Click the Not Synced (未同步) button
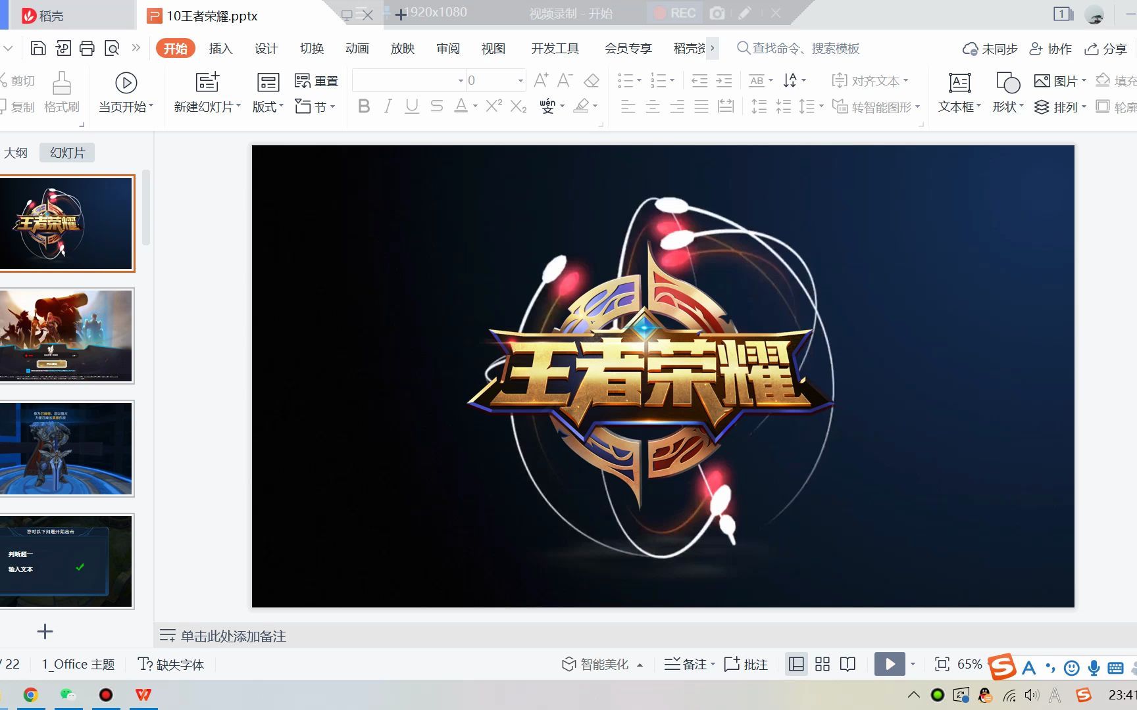Screen dimensions: 1137x710 990,49
